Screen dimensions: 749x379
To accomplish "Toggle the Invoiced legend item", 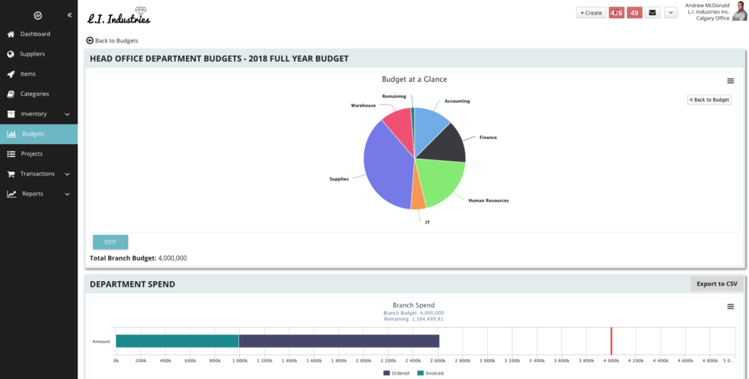I will (430, 373).
